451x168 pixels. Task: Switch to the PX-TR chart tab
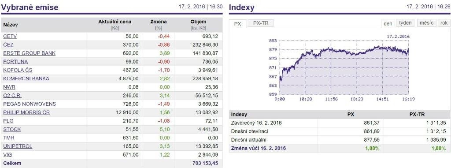point(261,23)
